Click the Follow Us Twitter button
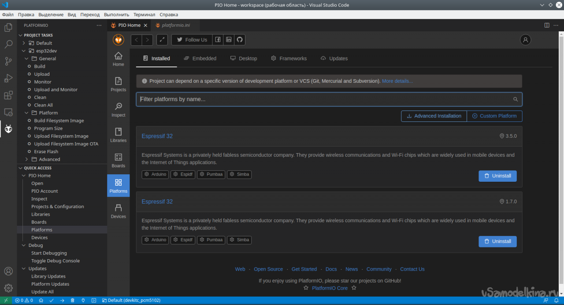Viewport: 564px width, 305px height. pyautogui.click(x=192, y=40)
